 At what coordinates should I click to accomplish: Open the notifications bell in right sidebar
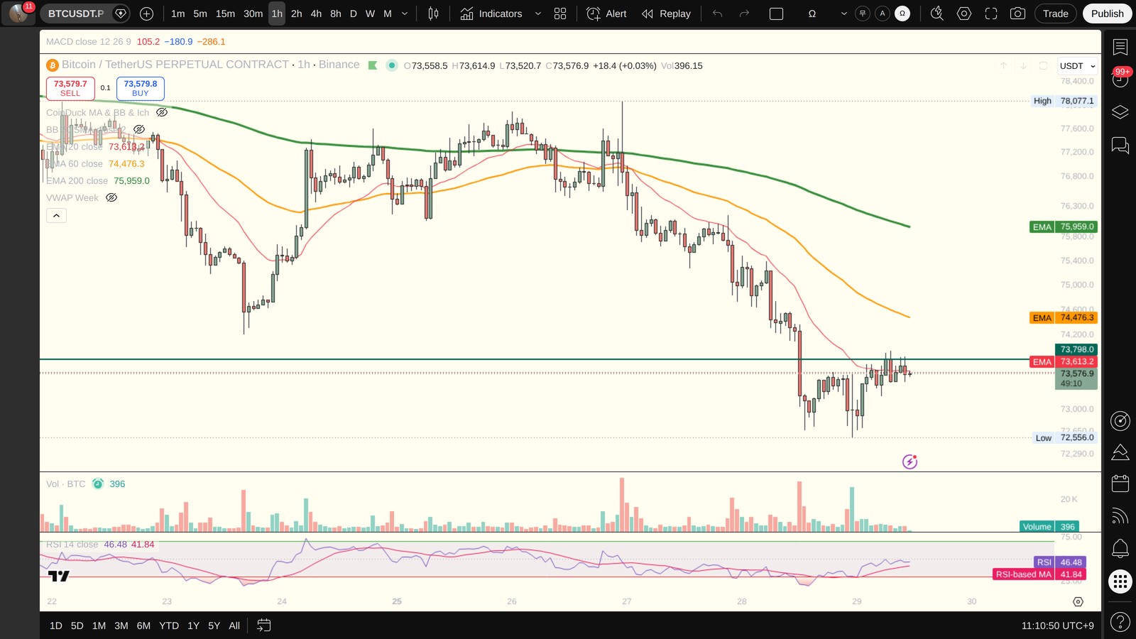coord(1120,548)
